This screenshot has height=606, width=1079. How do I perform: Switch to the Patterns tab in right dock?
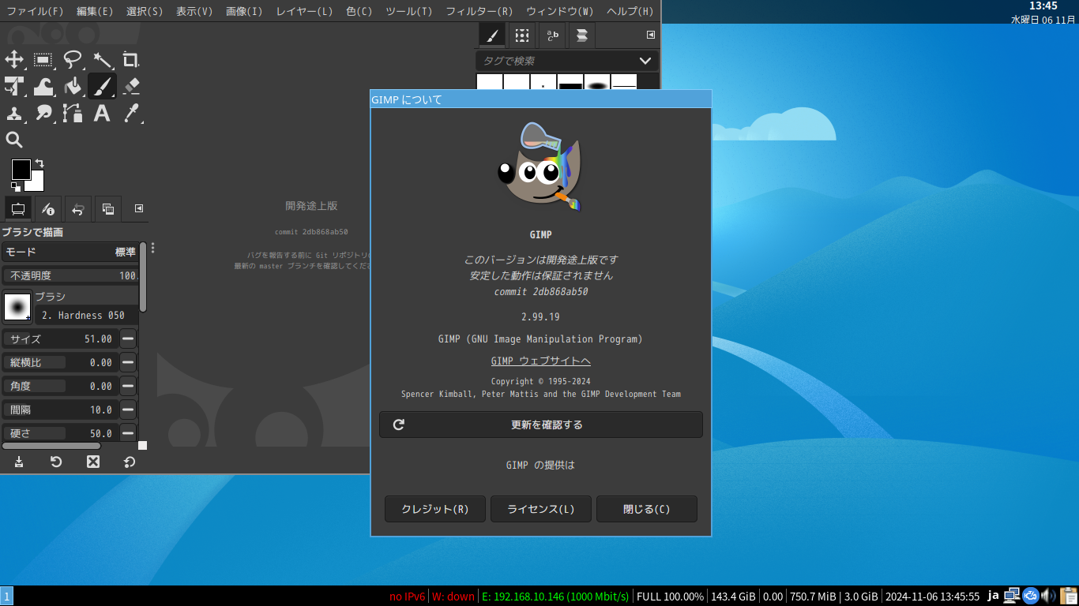tap(522, 36)
